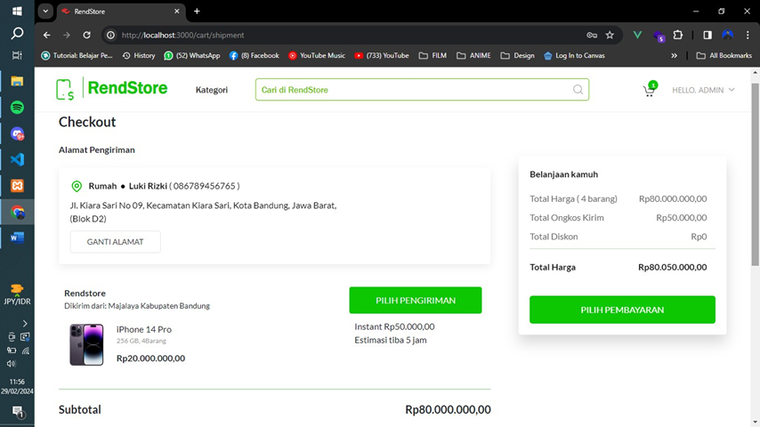
Task: Open the All Bookmarks folder
Action: point(724,56)
